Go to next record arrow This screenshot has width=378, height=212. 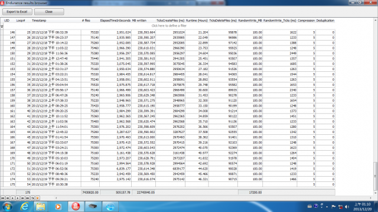[18, 198]
